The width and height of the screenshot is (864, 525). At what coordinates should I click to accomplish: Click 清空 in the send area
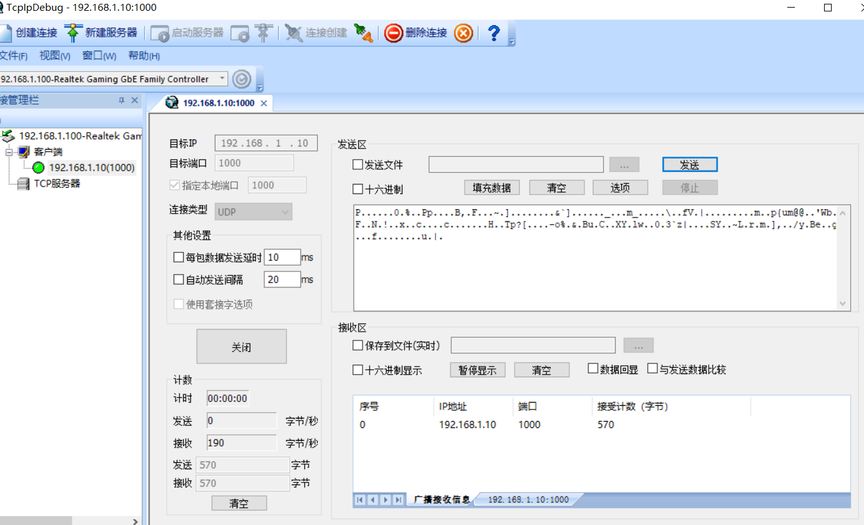pyautogui.click(x=557, y=188)
